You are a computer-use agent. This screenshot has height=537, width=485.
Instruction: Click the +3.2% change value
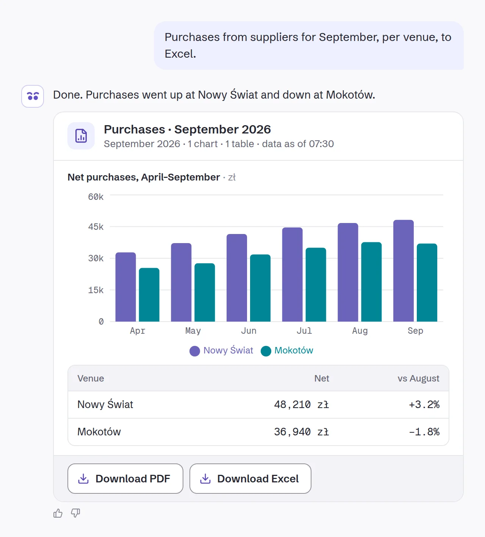(424, 405)
